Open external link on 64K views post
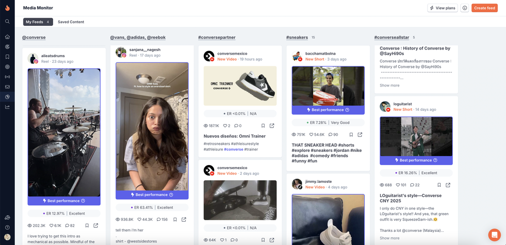The height and width of the screenshot is (245, 506). tap(272, 240)
